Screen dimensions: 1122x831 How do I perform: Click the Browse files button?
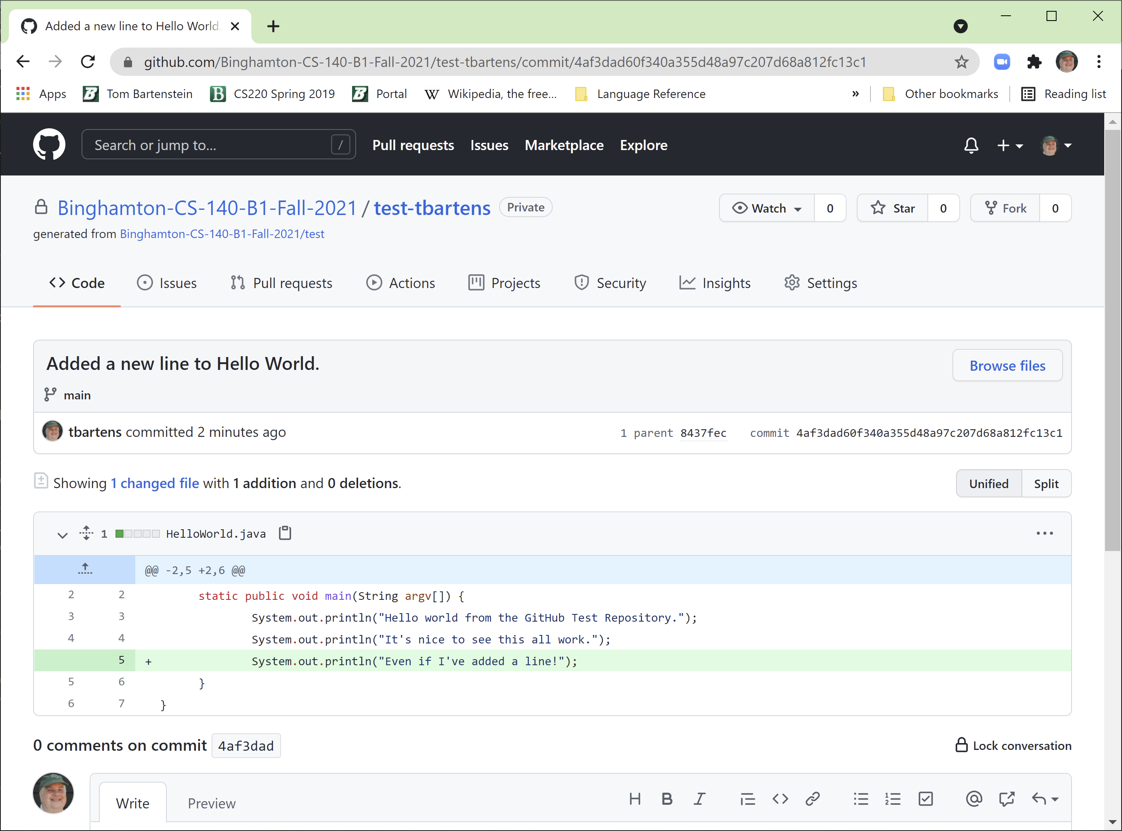(1007, 366)
